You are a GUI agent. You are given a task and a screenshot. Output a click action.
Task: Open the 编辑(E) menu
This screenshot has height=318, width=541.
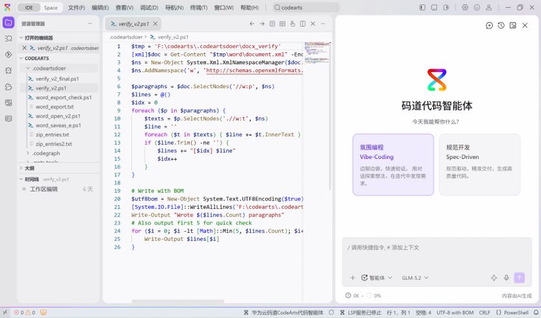click(100, 8)
